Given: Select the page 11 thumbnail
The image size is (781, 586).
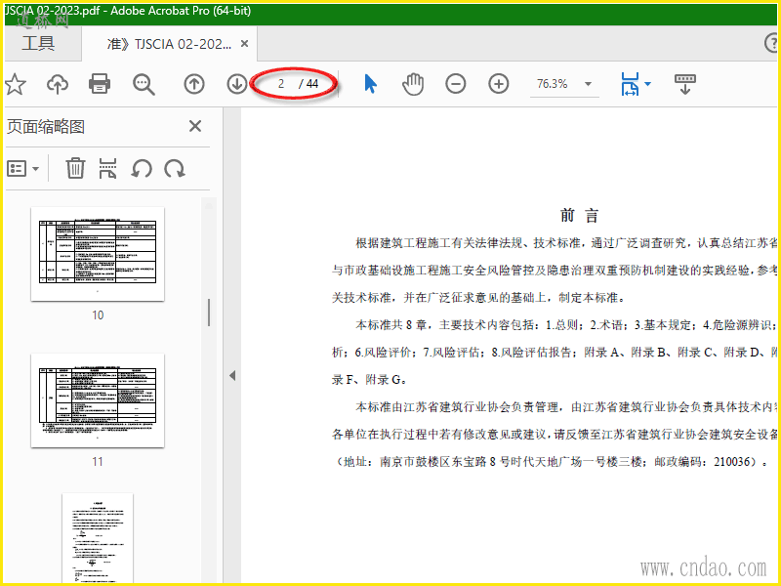Looking at the screenshot, I should click(98, 400).
